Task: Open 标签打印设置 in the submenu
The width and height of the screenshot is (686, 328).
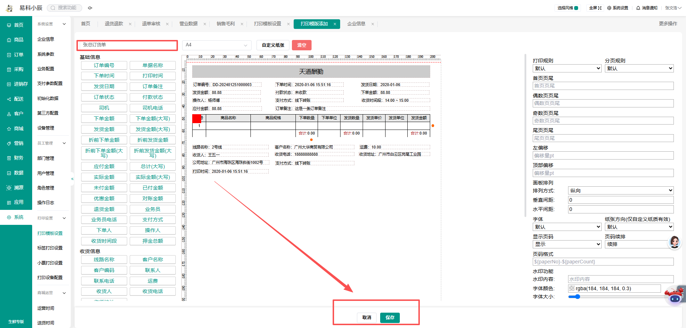Action: [50, 248]
